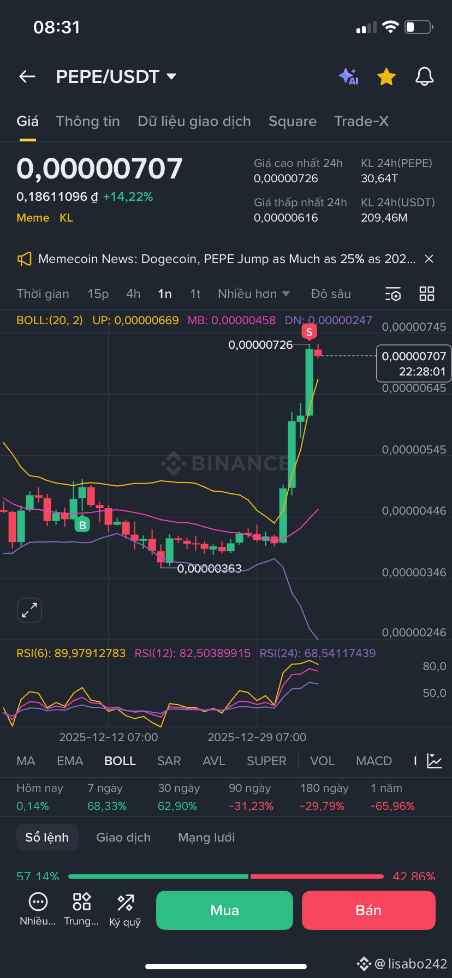Switch to Độ sâu depth view

[331, 294]
